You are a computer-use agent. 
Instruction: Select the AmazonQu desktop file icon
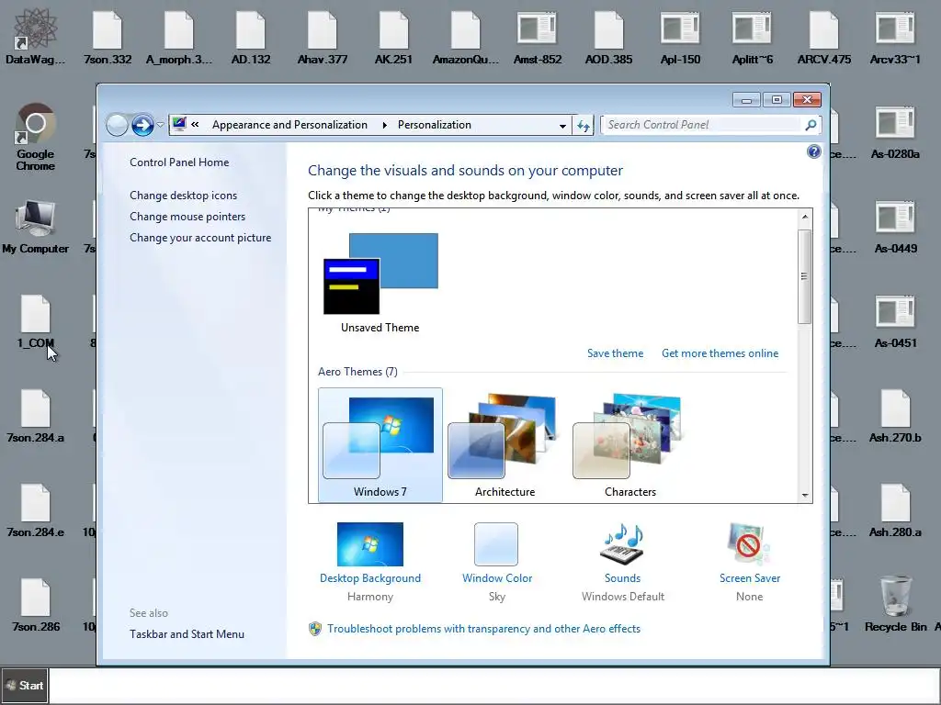click(x=466, y=36)
